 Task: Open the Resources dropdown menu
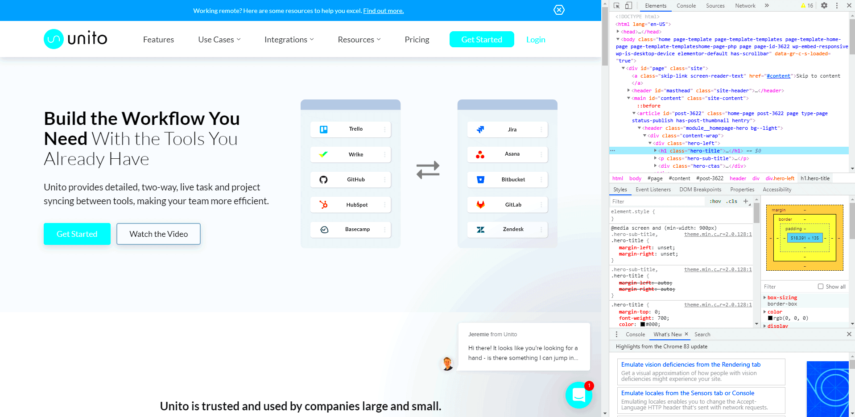(x=359, y=40)
